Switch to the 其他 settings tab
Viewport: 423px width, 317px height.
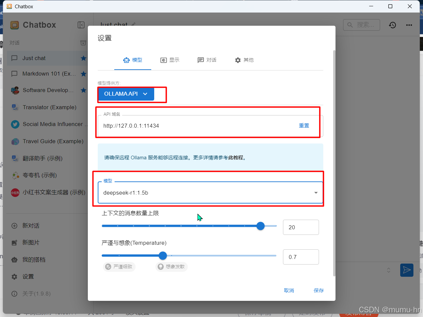(244, 60)
